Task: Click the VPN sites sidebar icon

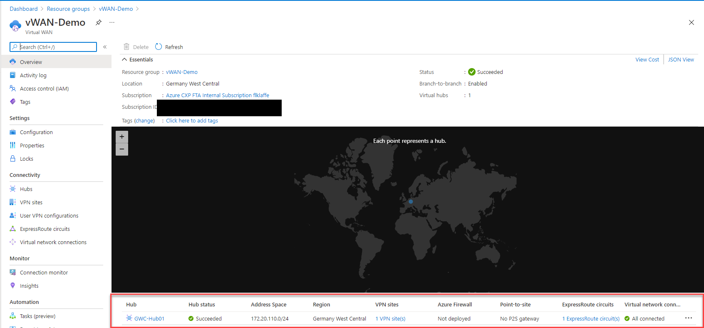Action: [13, 202]
